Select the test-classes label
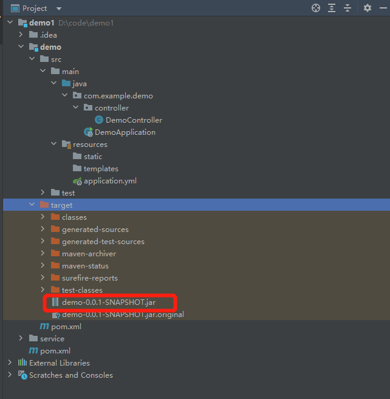Screen dimensions: 390x399 [x=82, y=290]
